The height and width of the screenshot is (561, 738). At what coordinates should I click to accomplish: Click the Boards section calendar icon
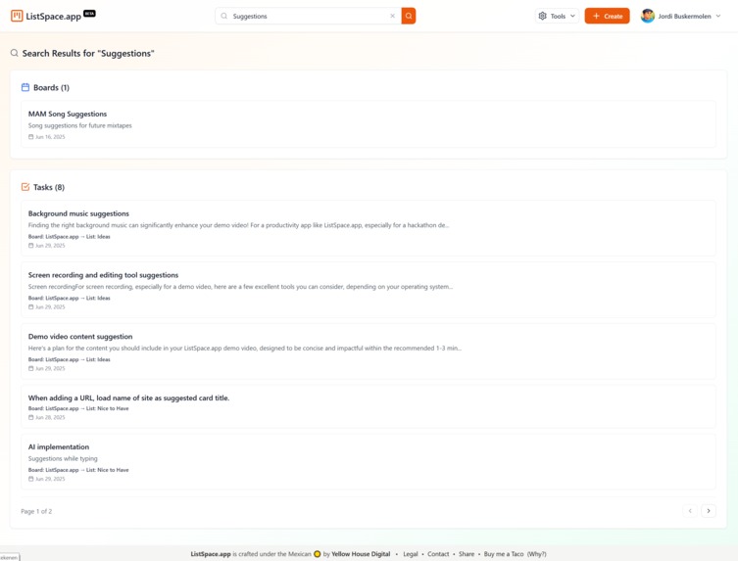click(25, 87)
